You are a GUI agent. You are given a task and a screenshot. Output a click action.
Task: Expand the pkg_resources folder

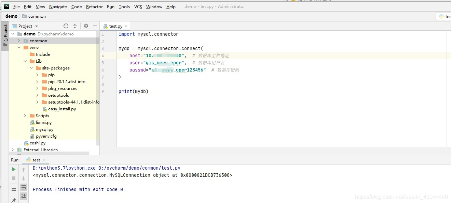[38, 88]
